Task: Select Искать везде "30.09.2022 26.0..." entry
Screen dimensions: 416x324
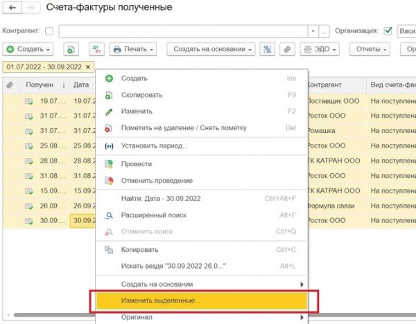Action: (x=202, y=266)
